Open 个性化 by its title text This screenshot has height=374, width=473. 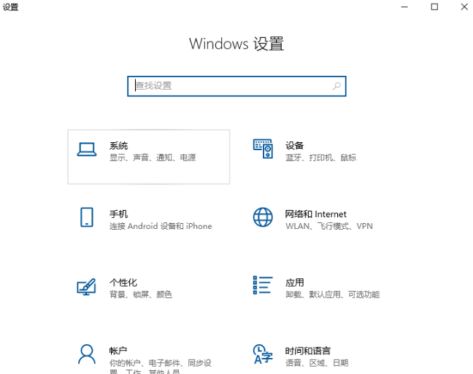point(123,282)
